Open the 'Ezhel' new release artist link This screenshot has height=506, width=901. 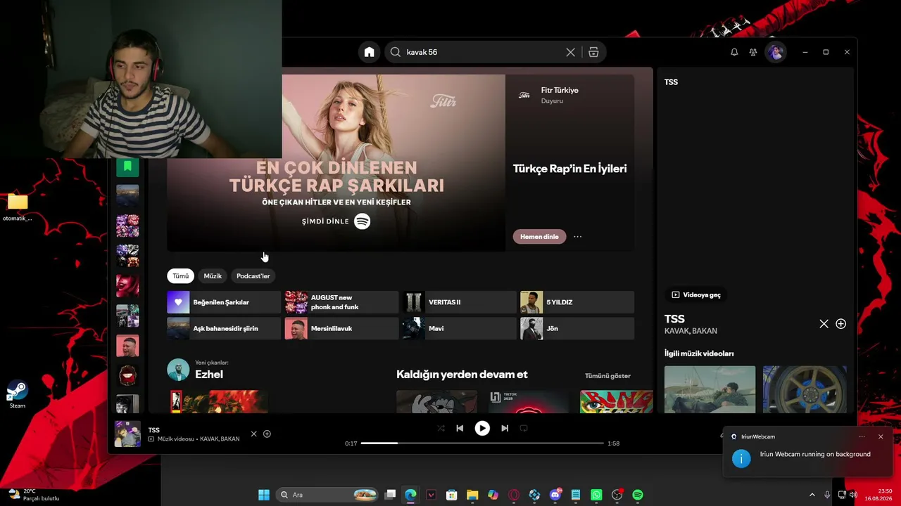[209, 375]
